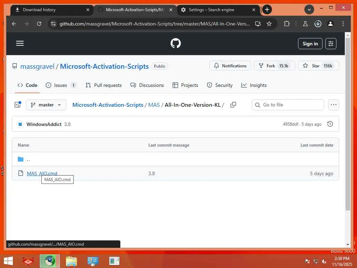Click the Microsoft-Activation-Scripts breadcrumb link

108,105
